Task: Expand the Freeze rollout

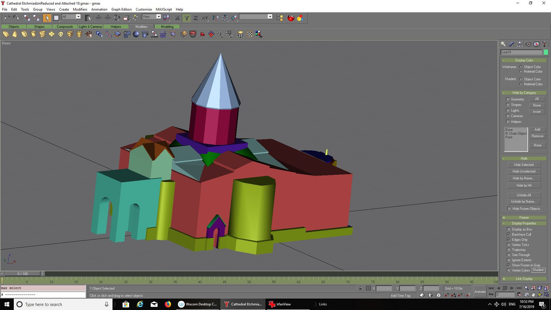Action: coord(524,218)
